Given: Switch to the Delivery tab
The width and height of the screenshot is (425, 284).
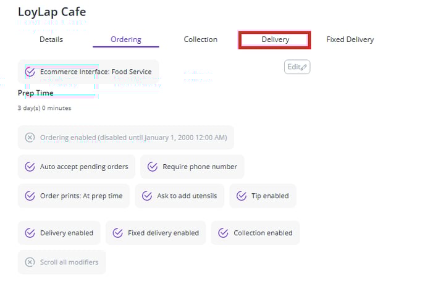Looking at the screenshot, I should (275, 40).
